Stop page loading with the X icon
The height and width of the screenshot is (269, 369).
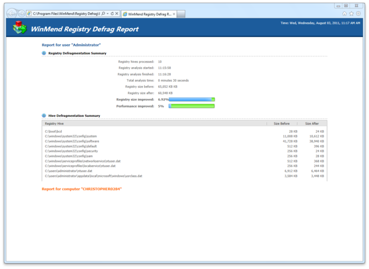(118, 13)
